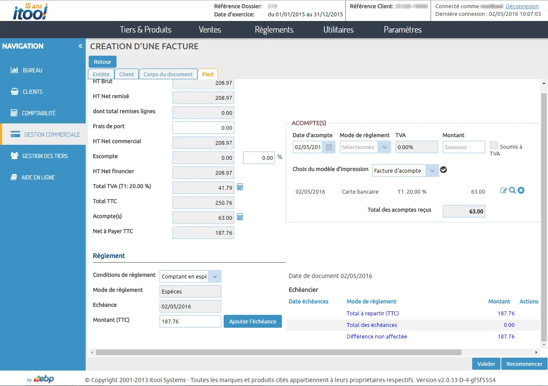Click the EBP logo in footer
Image resolution: width=548 pixels, height=386 pixels.
point(44,379)
